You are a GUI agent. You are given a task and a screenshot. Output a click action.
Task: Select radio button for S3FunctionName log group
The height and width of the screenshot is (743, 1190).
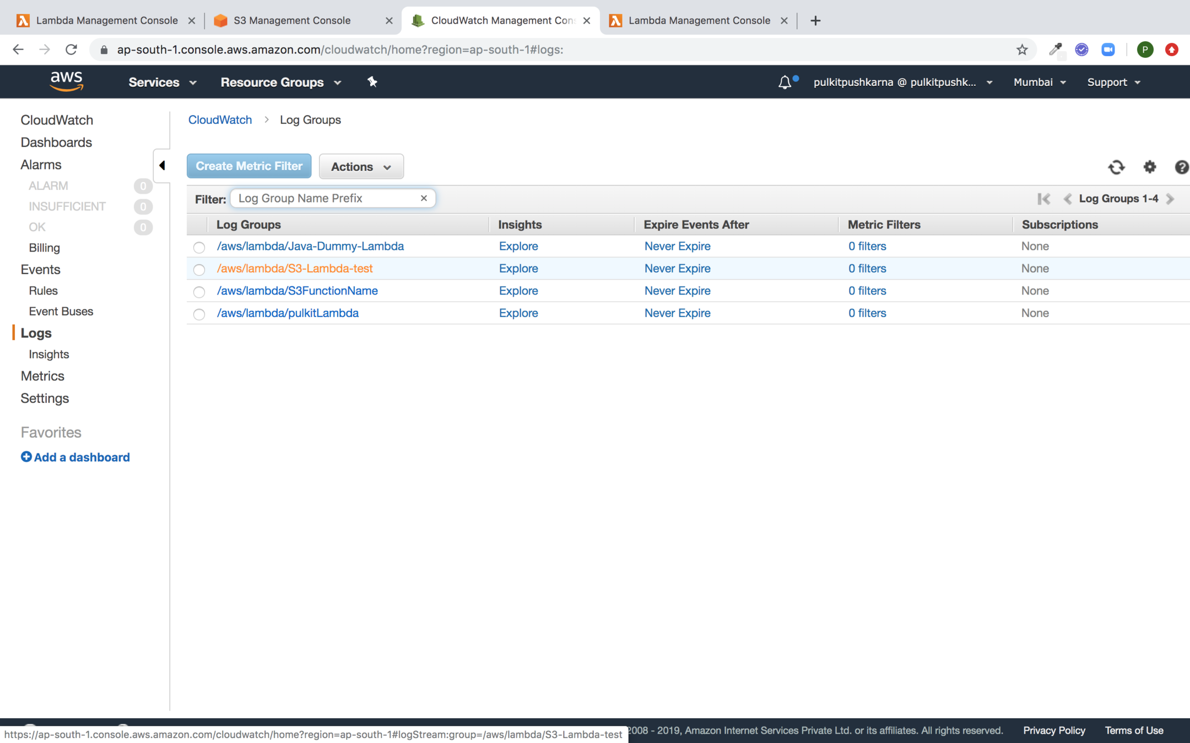(199, 292)
